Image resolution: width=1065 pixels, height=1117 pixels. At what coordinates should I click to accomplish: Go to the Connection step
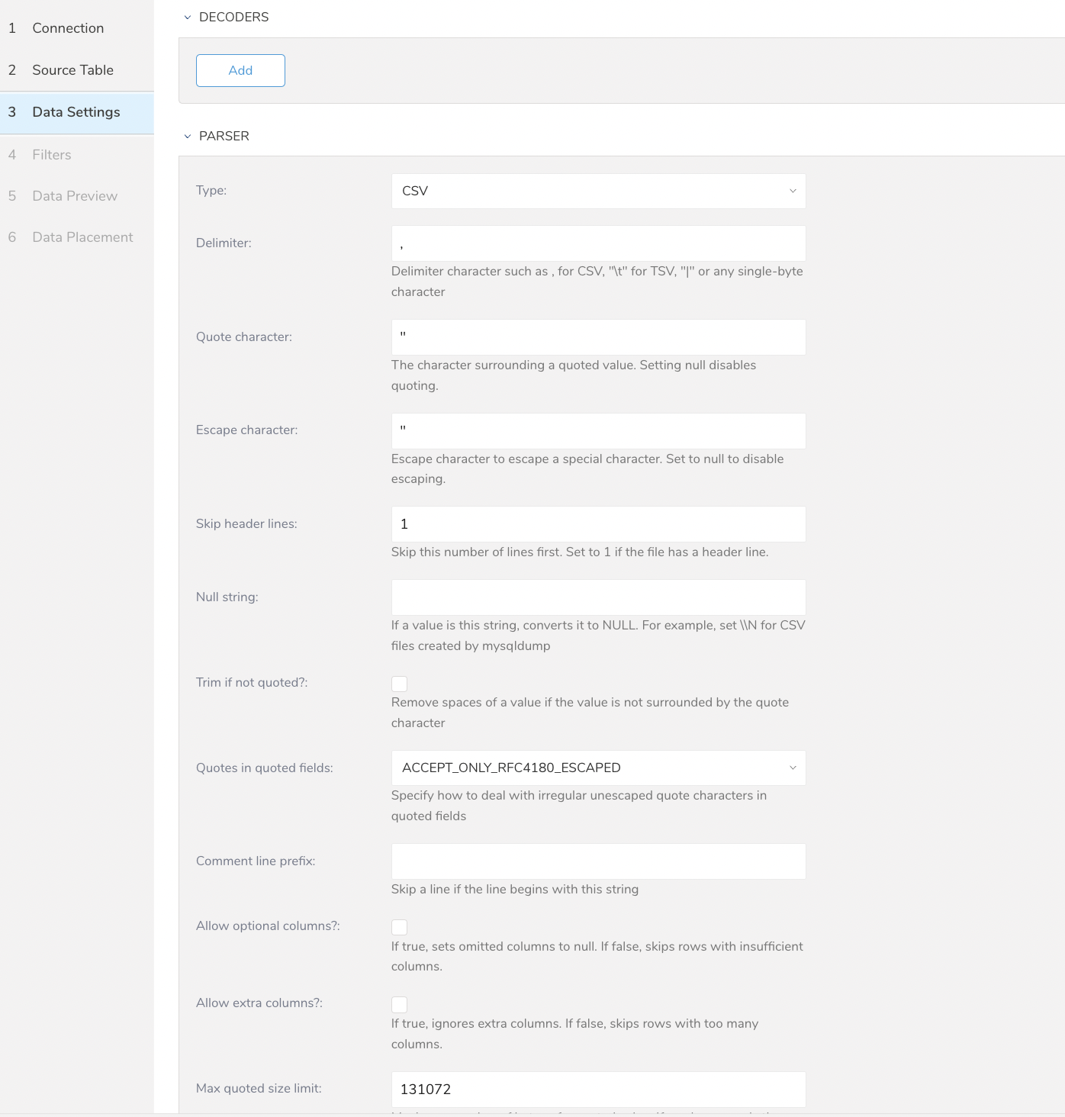(x=68, y=28)
